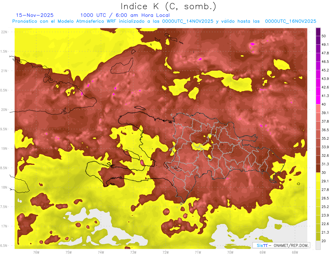Pick the dark brown swatch between 30 and 31.3
The width and height of the screenshot is (331, 256).
pyautogui.click(x=318, y=168)
